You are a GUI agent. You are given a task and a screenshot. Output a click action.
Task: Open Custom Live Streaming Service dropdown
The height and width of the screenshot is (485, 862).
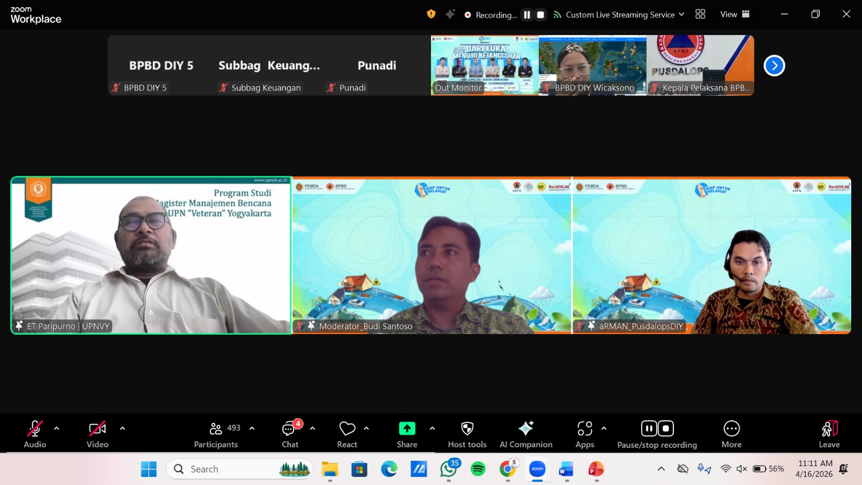[x=620, y=15]
